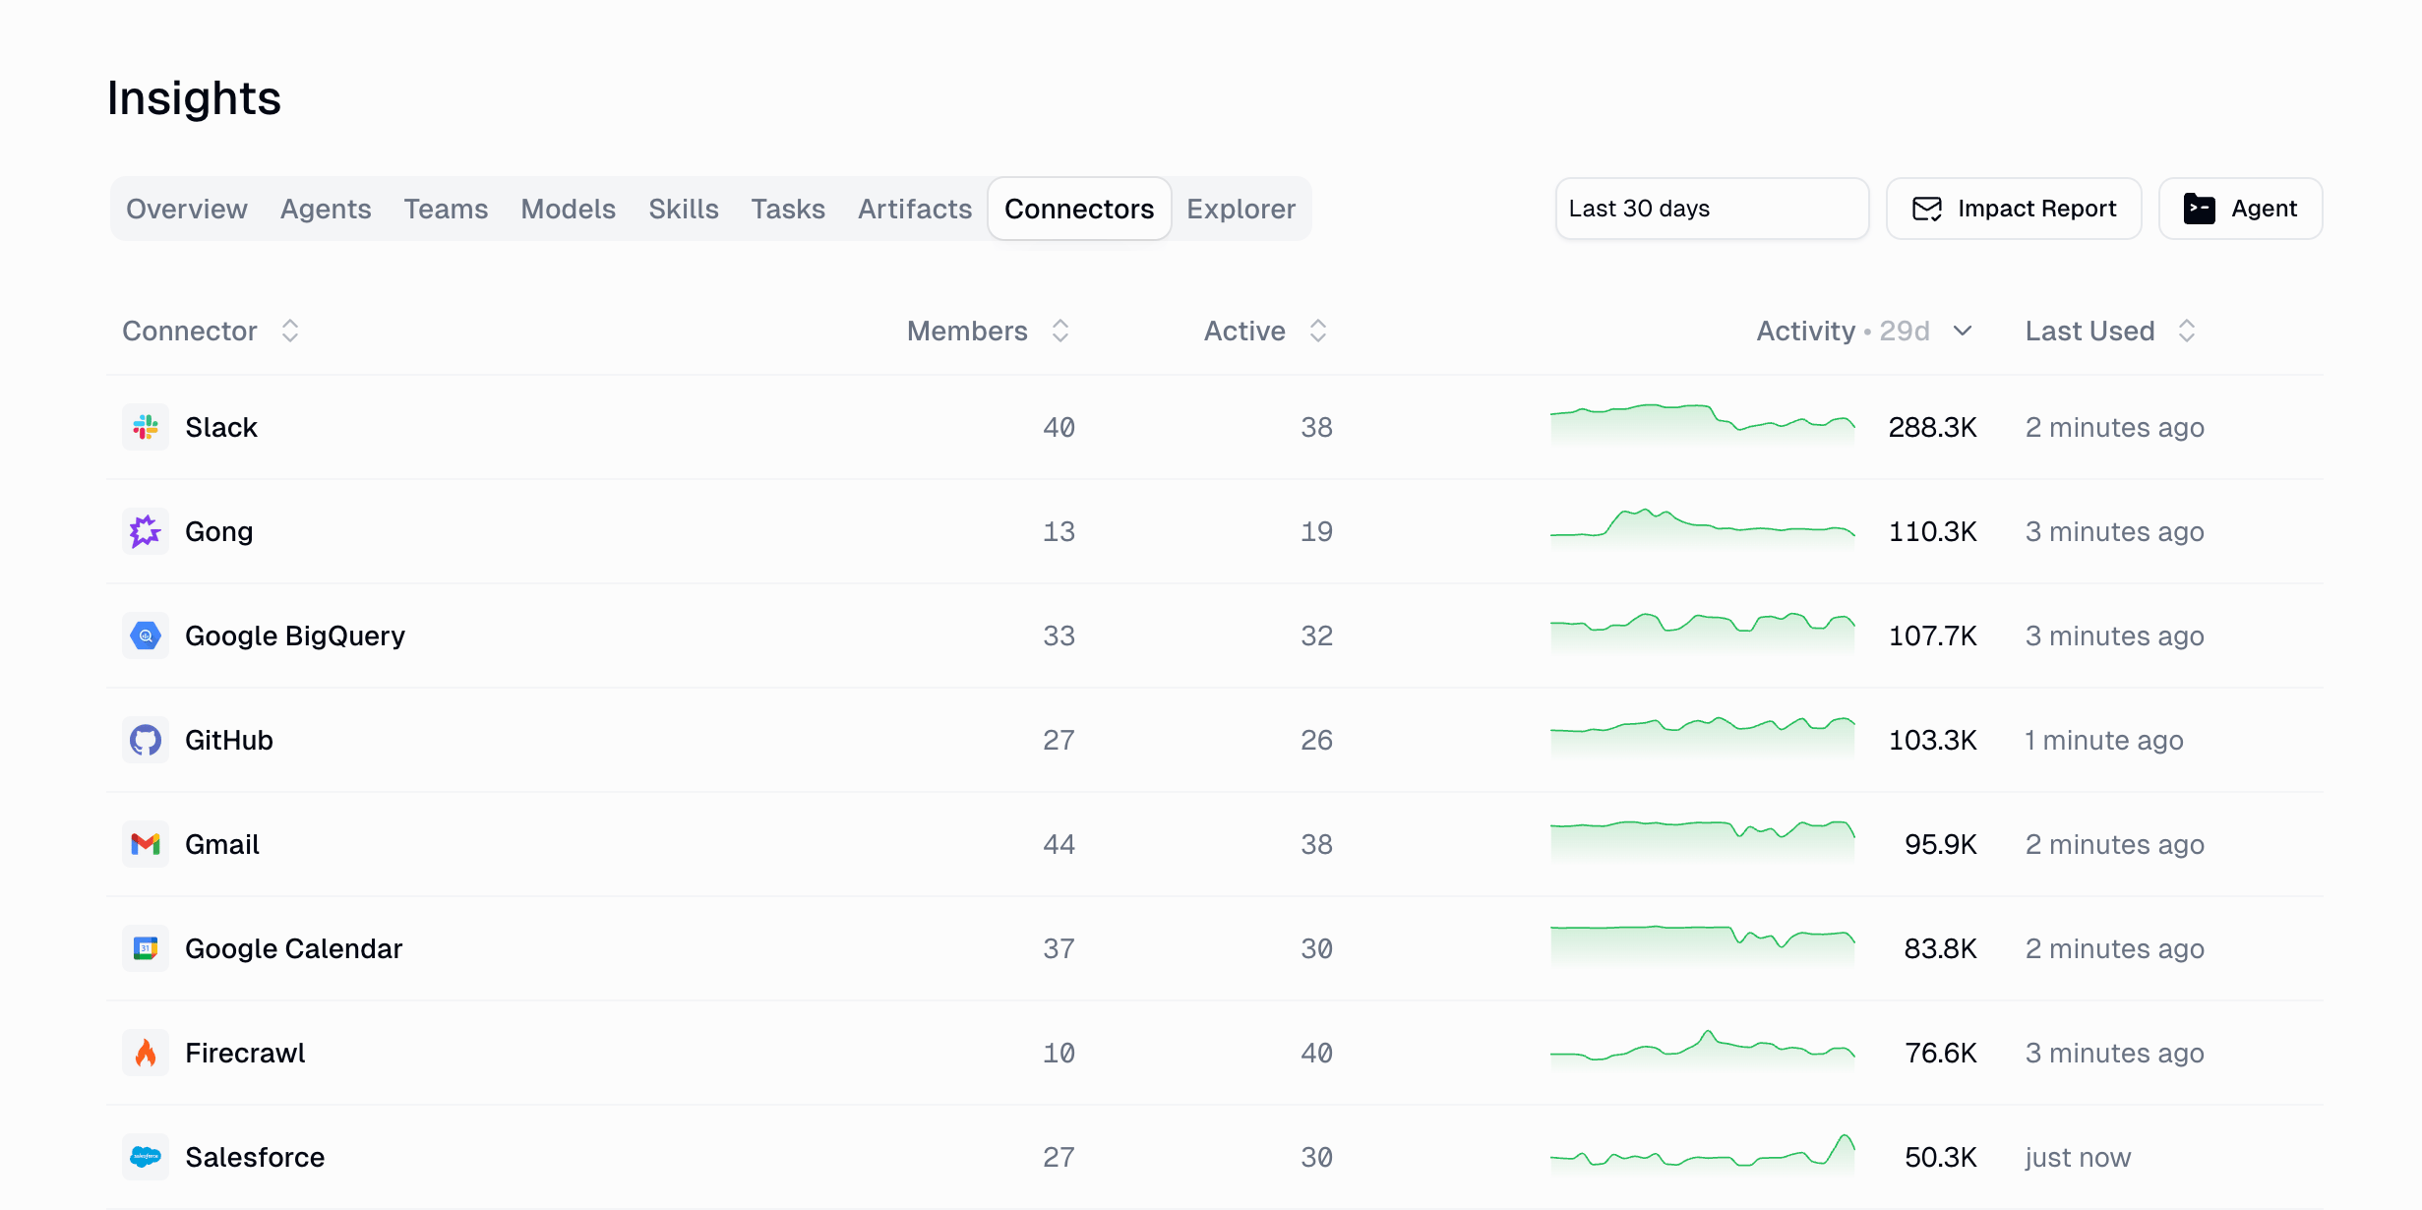Select the Connectors tab

coord(1079,209)
